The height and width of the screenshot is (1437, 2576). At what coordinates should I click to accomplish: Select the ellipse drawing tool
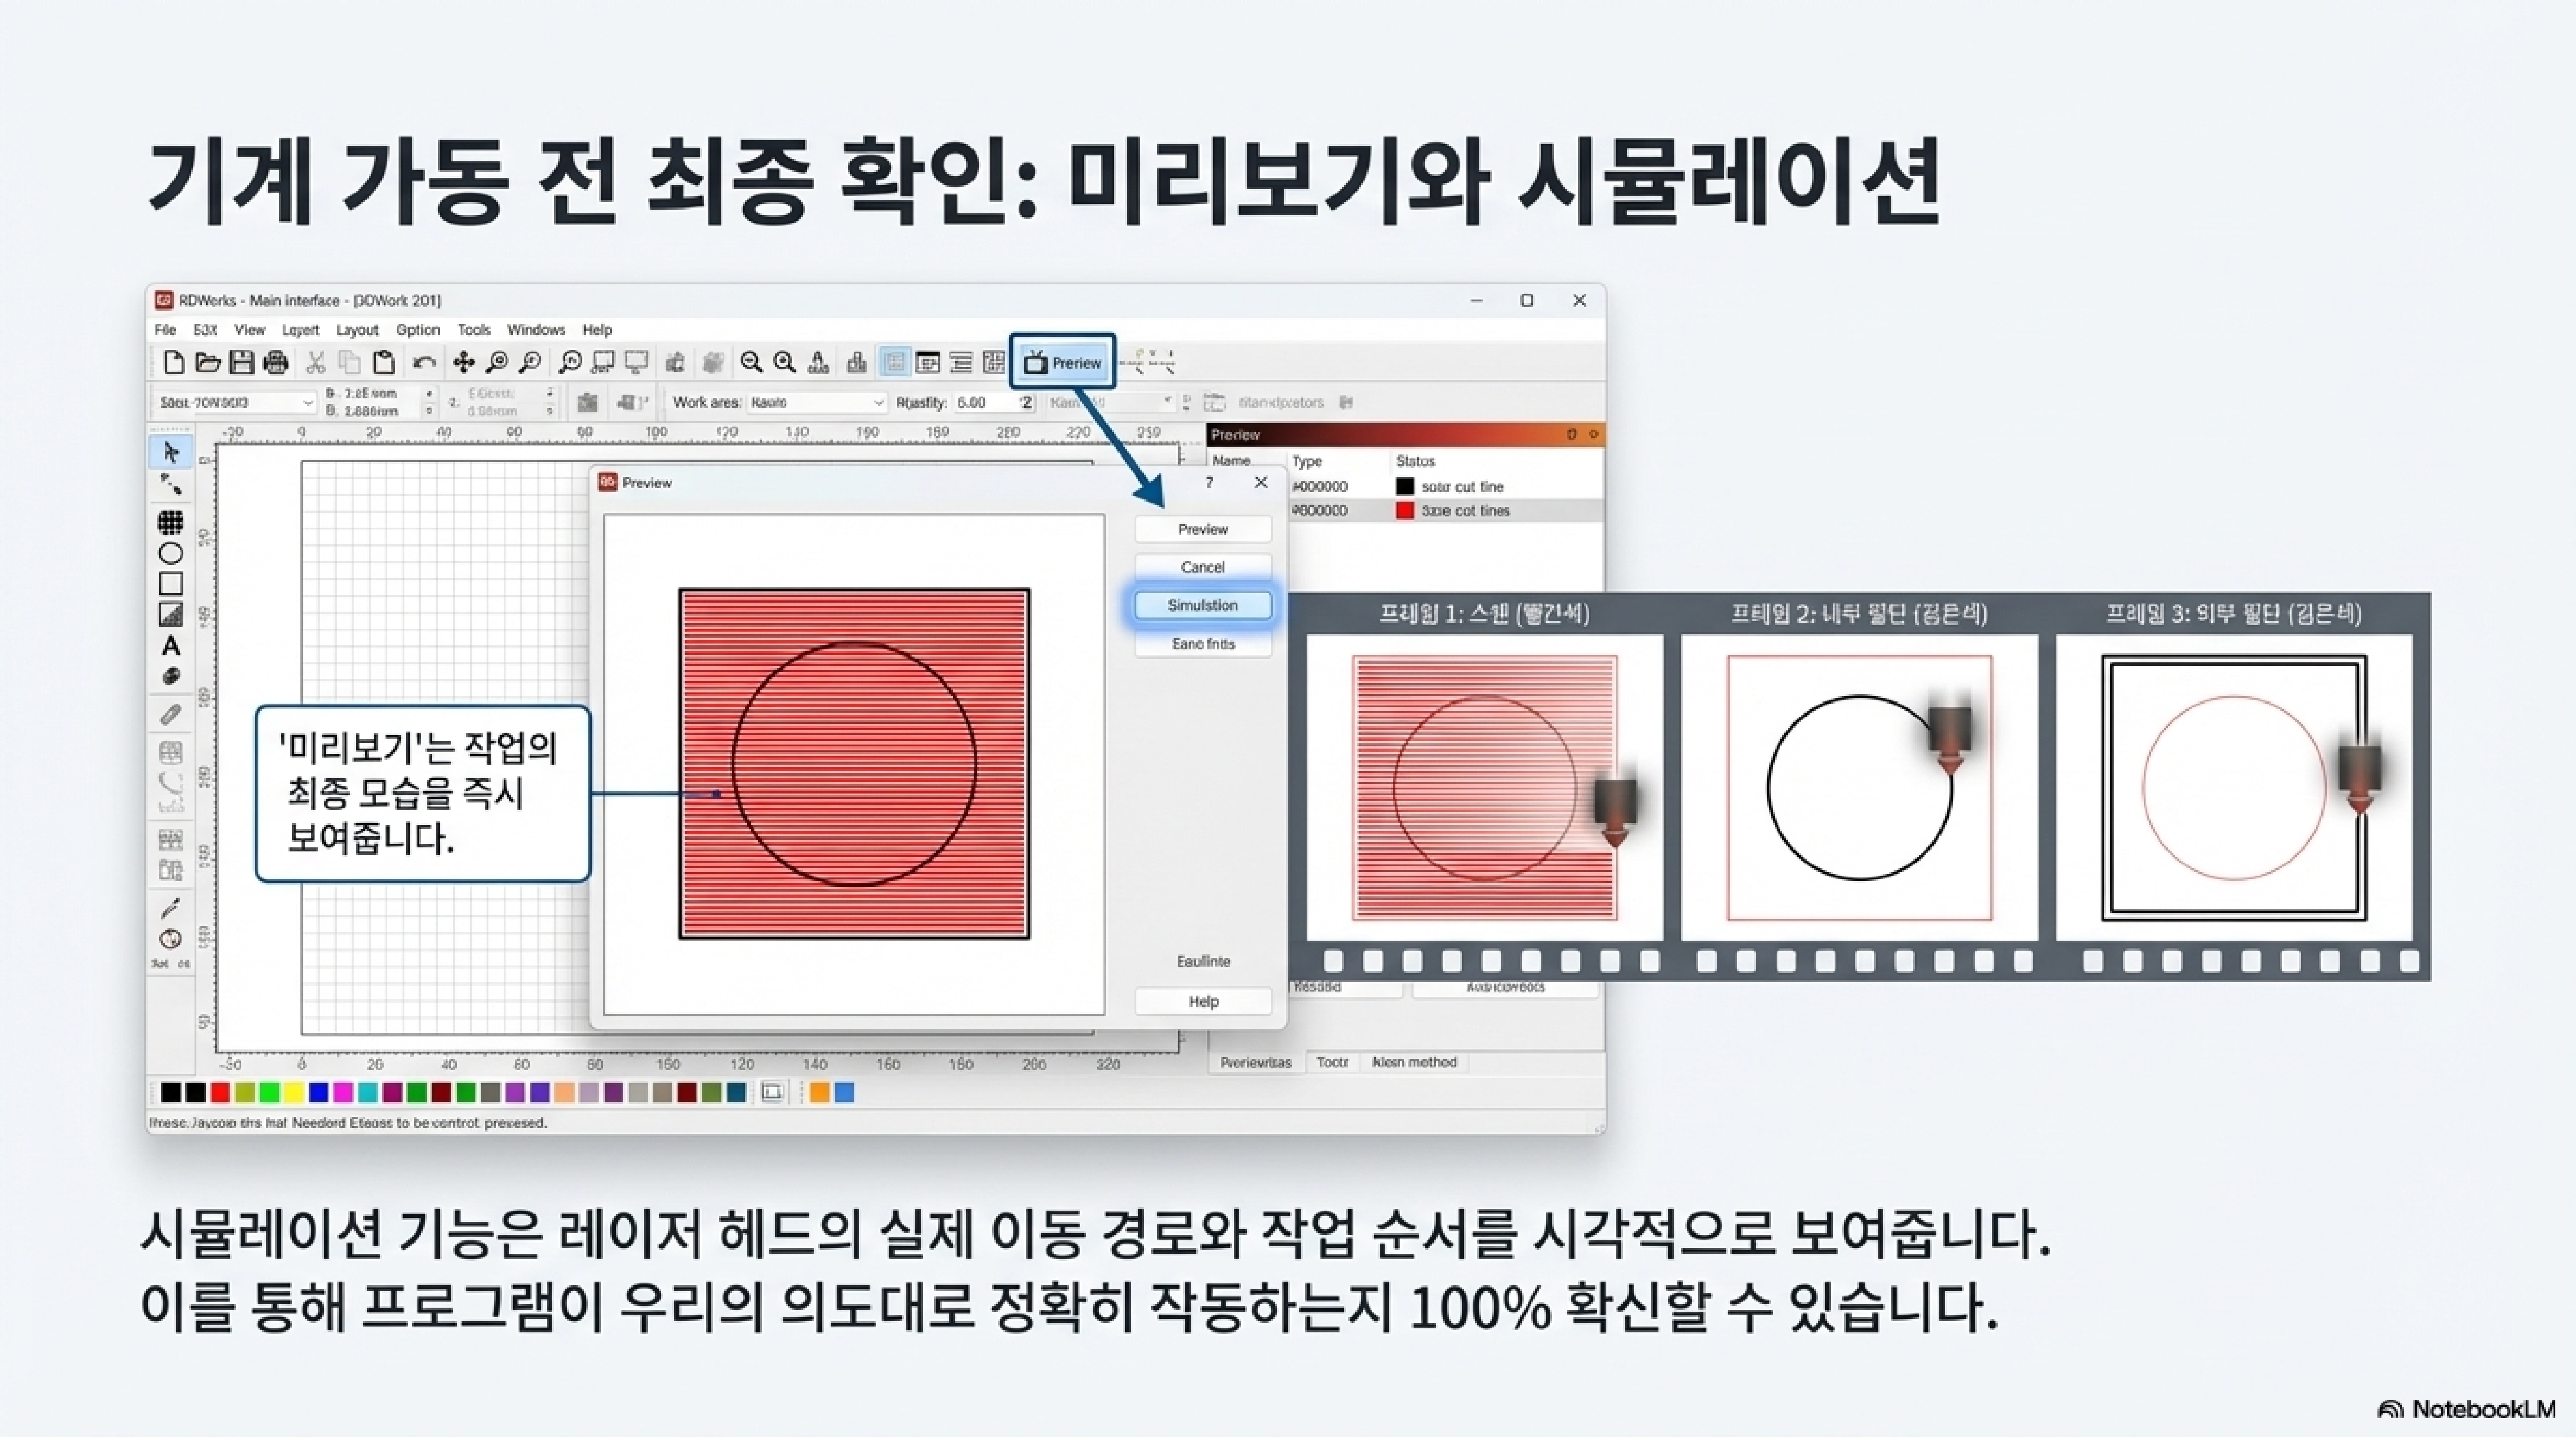[171, 554]
